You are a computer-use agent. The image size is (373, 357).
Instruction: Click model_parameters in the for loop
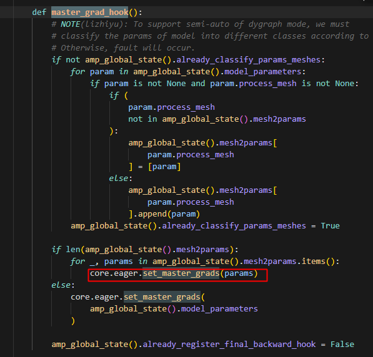coord(263,72)
